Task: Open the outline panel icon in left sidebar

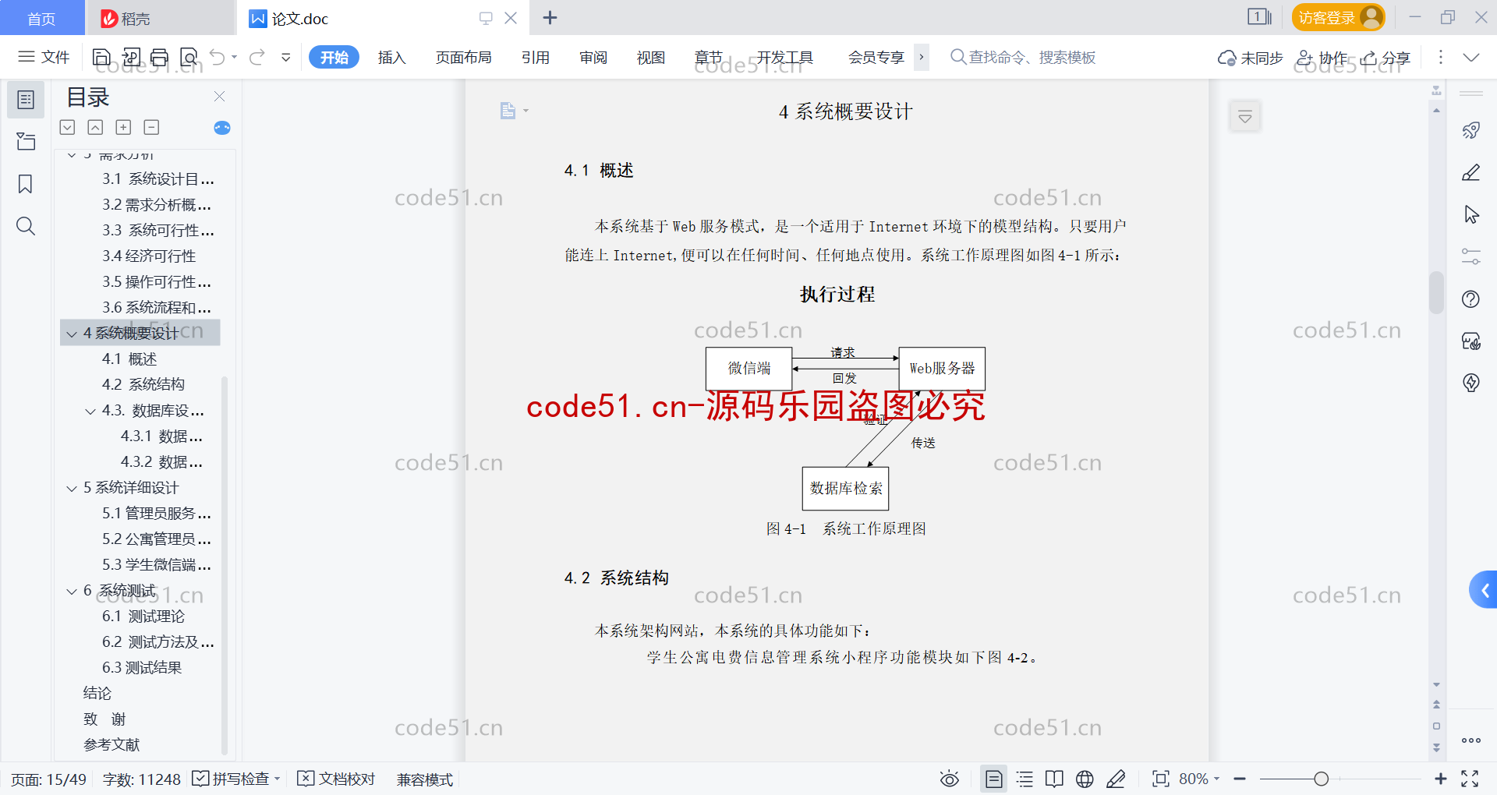Action: (x=26, y=100)
